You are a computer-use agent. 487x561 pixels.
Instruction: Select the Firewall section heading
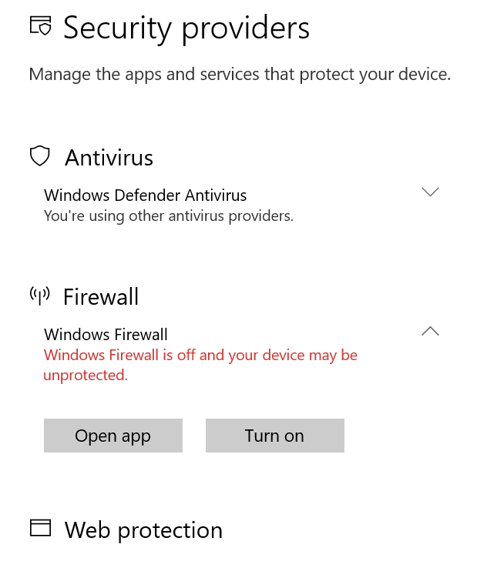(x=101, y=297)
